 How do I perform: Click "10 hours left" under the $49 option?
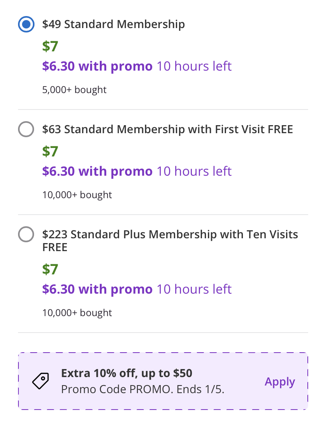pyautogui.click(x=194, y=66)
